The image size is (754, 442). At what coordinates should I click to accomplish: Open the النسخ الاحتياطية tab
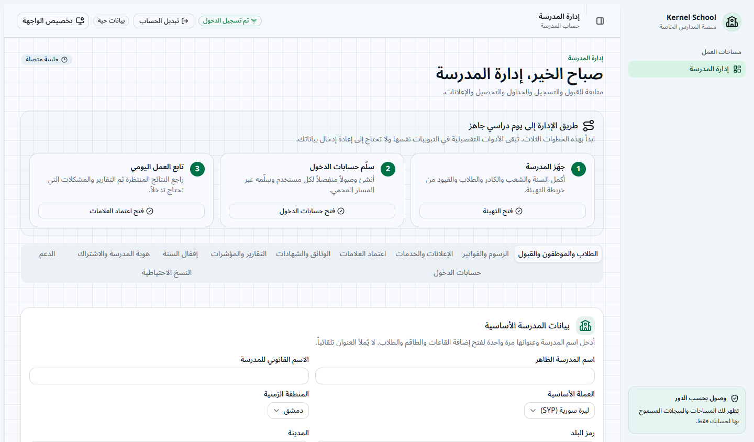pos(167,273)
